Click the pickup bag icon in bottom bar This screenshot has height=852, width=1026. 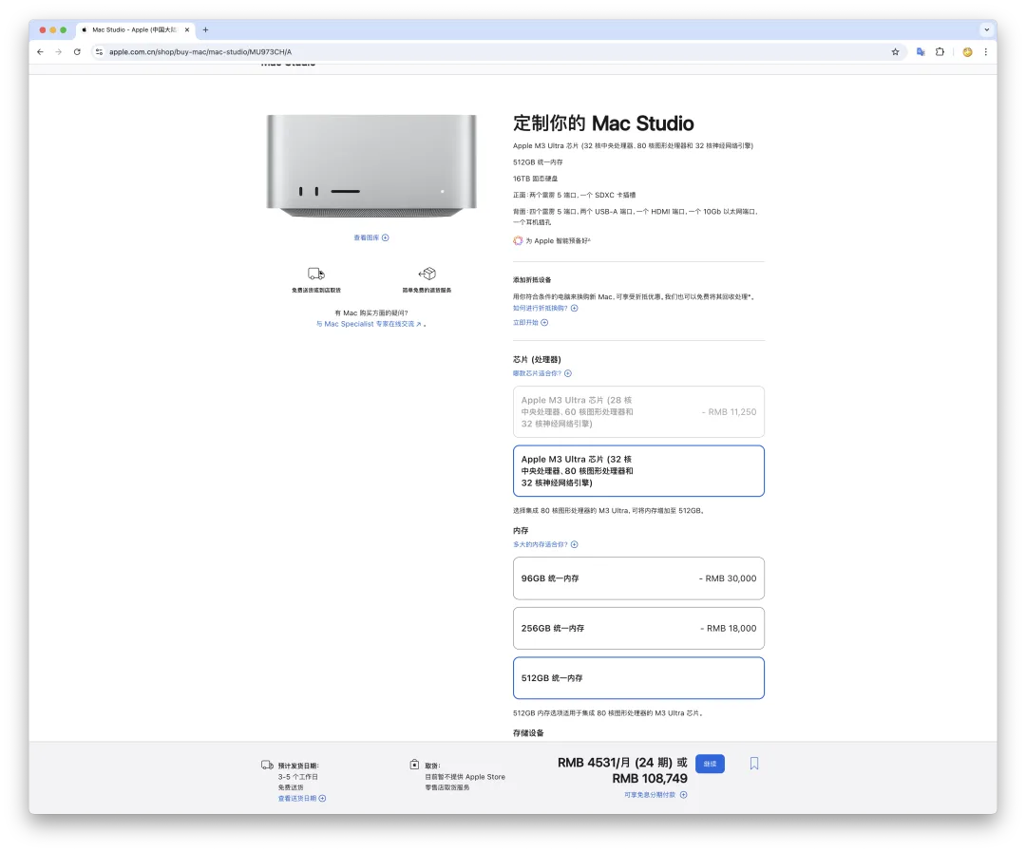(414, 765)
